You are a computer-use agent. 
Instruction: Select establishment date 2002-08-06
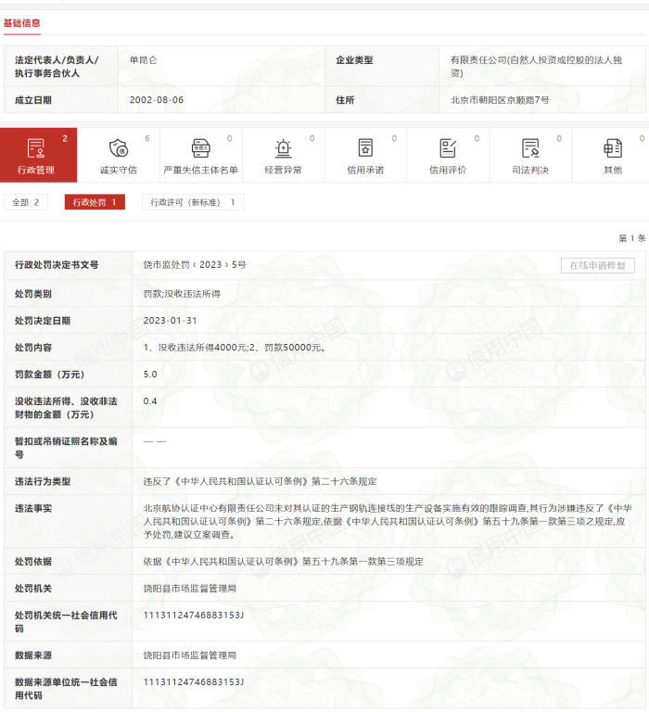[x=157, y=100]
